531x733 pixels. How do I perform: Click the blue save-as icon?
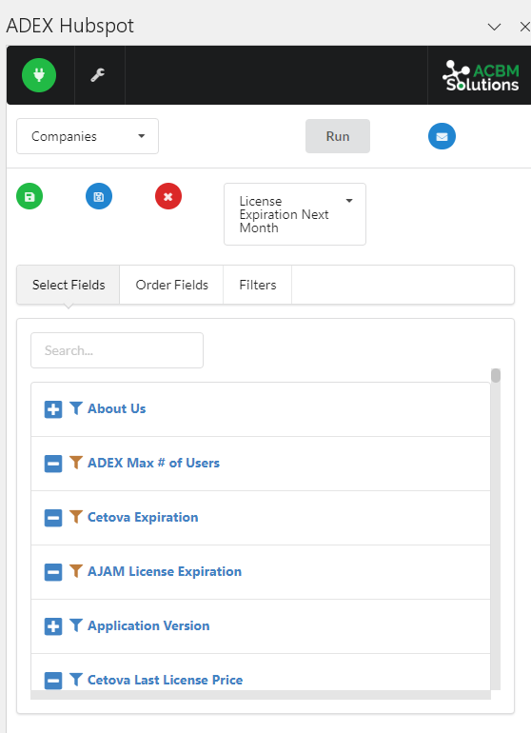[x=99, y=196]
